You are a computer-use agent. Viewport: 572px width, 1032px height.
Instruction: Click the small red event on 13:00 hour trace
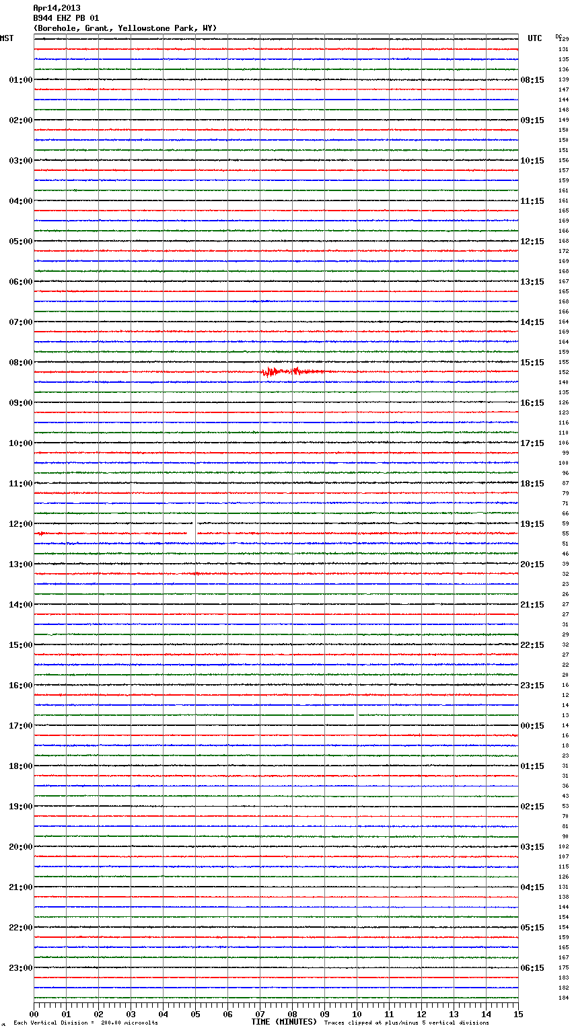[x=196, y=574]
